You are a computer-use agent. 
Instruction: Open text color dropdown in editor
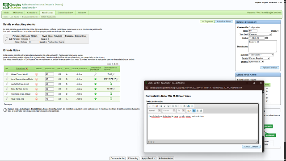189,110
